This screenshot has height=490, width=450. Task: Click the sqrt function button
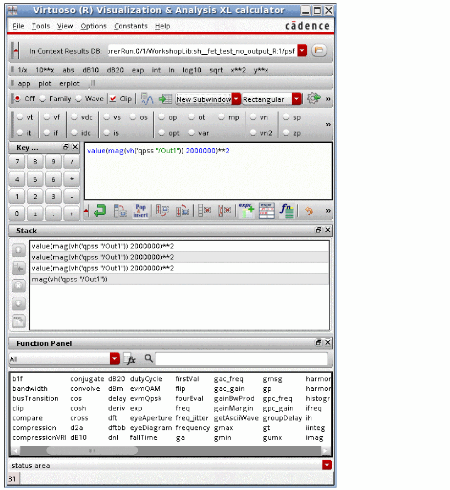coord(216,70)
